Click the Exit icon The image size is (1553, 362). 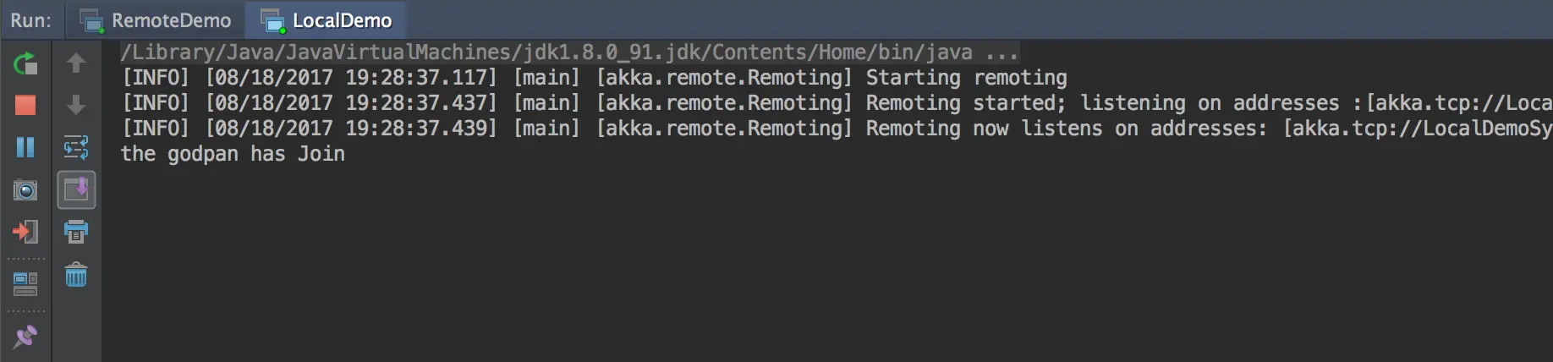point(25,232)
